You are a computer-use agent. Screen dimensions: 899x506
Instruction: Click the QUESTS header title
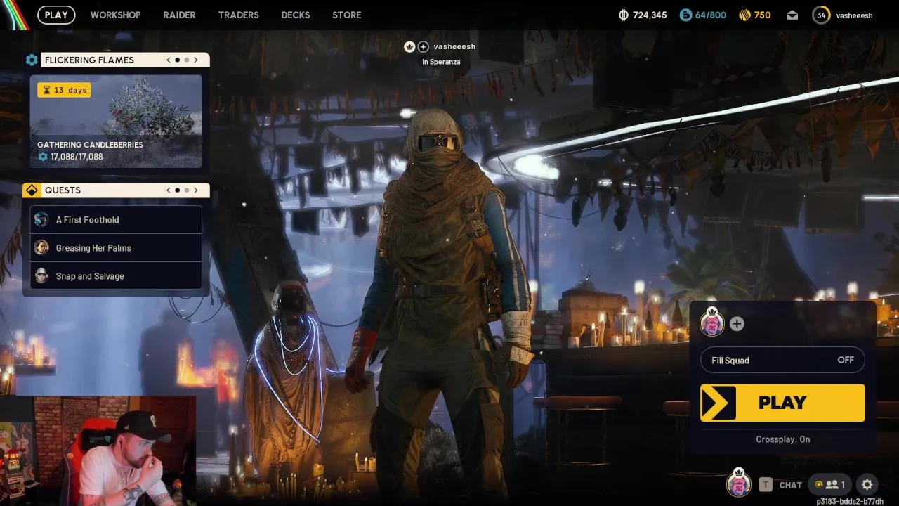click(63, 190)
